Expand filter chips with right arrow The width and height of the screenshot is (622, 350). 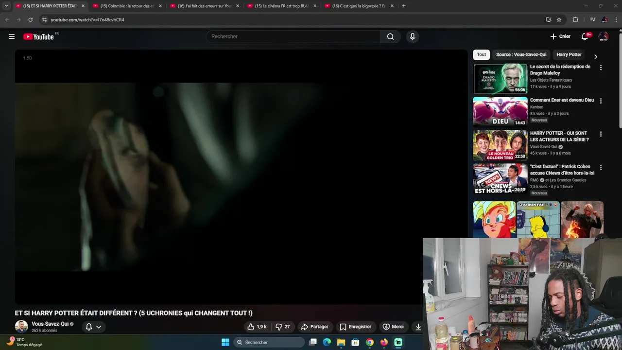[x=596, y=56]
